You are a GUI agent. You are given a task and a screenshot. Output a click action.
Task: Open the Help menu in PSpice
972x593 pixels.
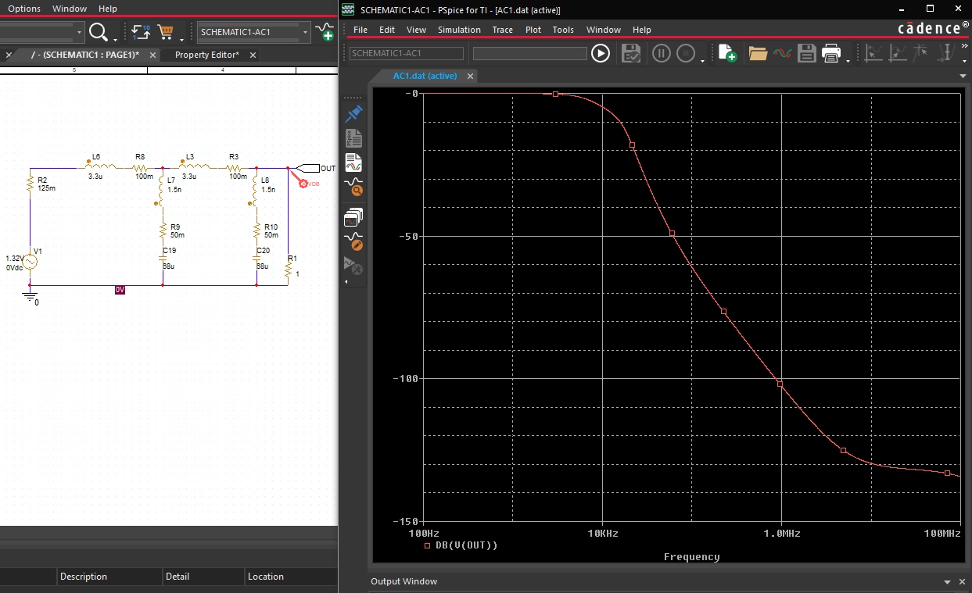click(x=642, y=30)
